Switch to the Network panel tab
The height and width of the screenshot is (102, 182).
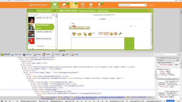pos(27,54)
